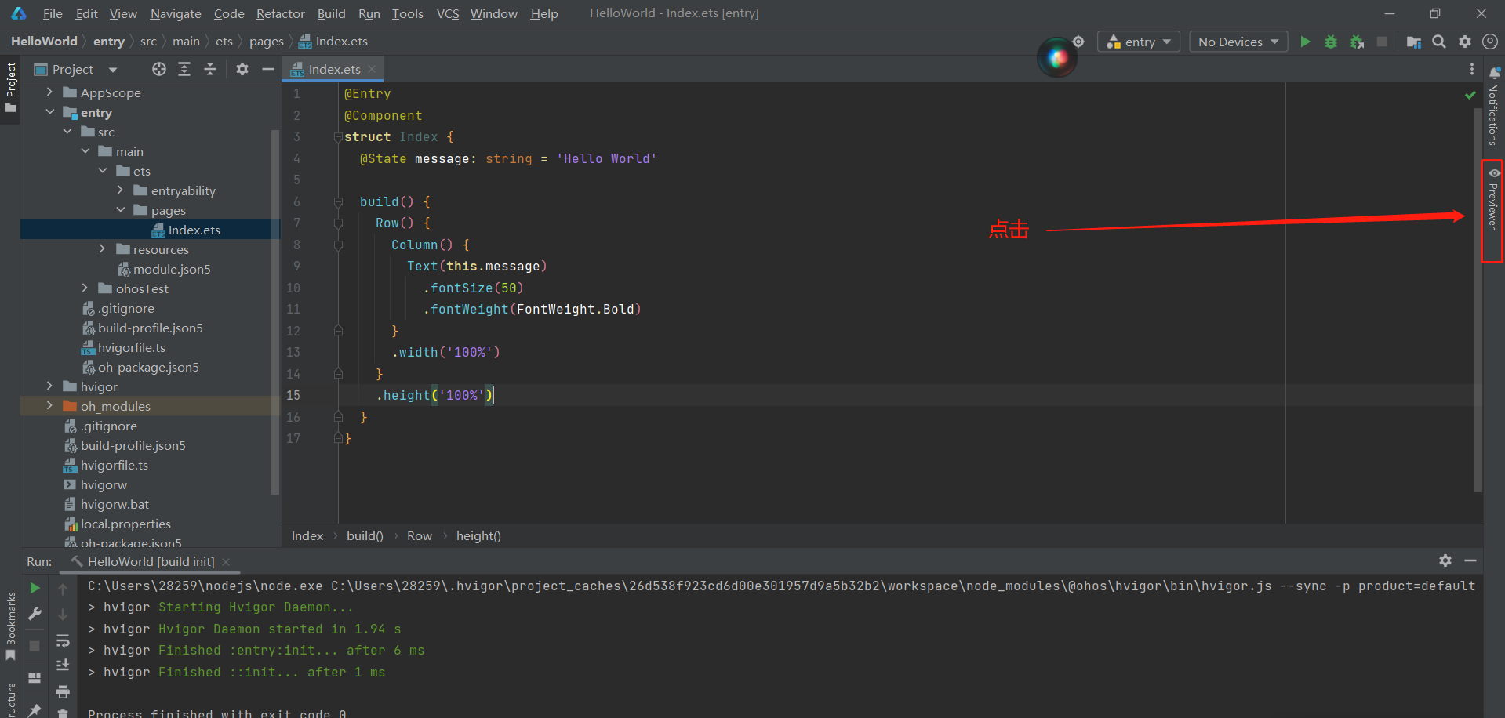This screenshot has width=1505, height=718.
Task: Toggle the Project tool window tab
Action: pyautogui.click(x=10, y=86)
